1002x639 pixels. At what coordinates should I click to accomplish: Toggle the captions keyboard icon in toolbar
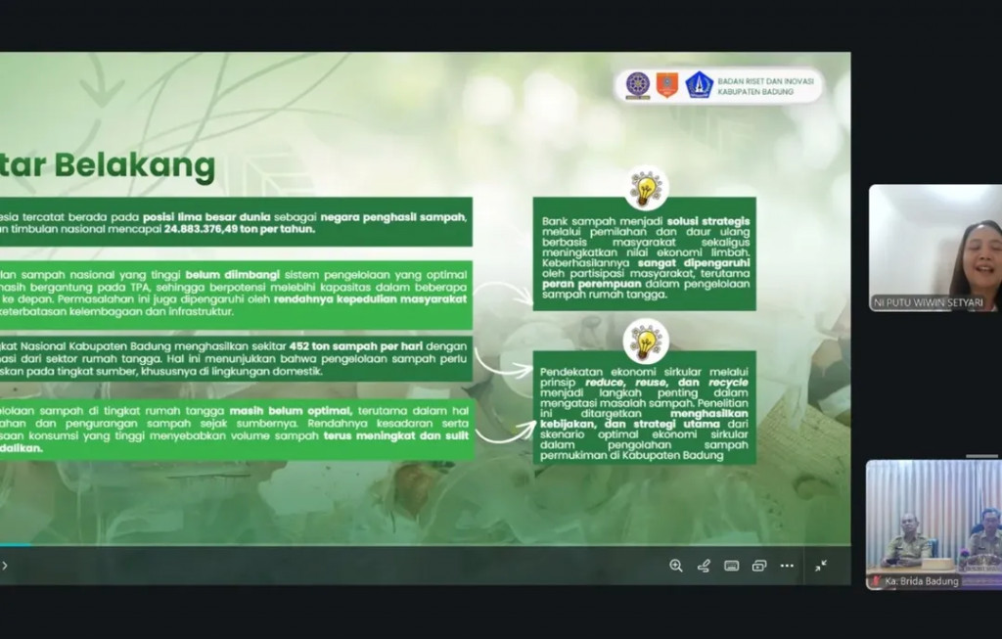[731, 566]
